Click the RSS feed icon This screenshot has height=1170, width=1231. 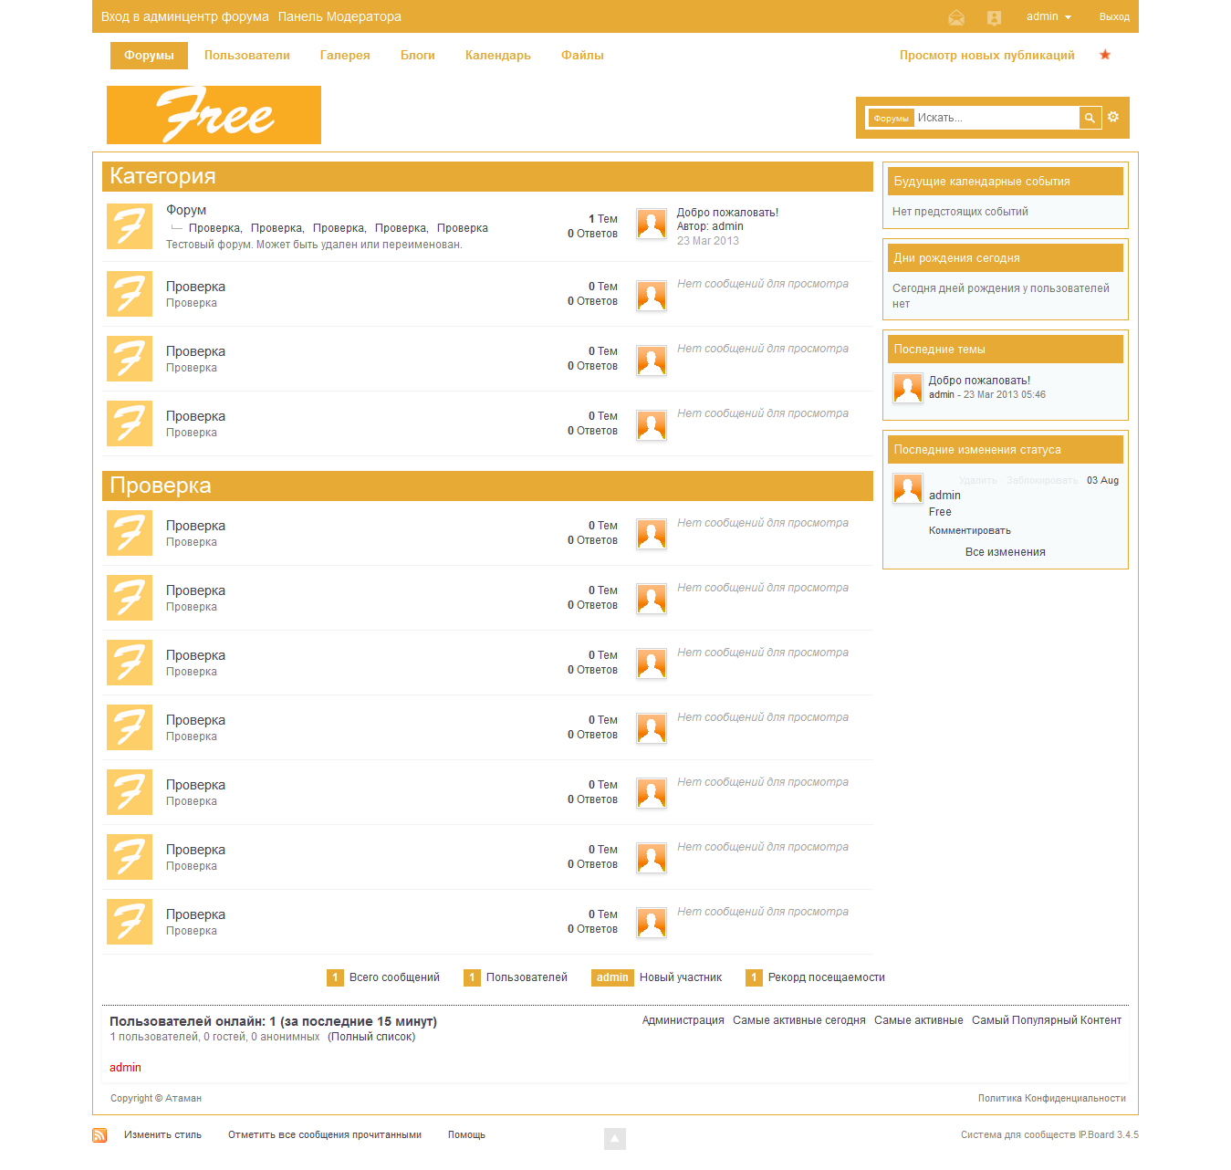tap(99, 1135)
